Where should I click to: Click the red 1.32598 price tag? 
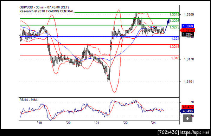click(187, 30)
